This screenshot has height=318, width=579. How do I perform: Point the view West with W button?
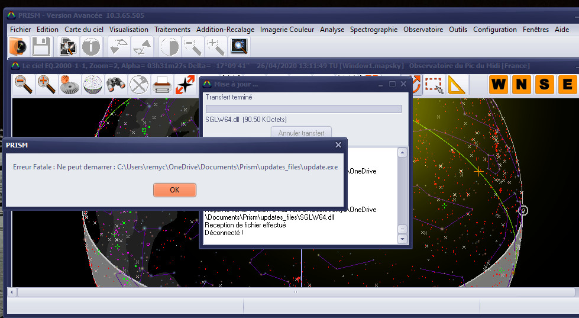click(x=499, y=85)
